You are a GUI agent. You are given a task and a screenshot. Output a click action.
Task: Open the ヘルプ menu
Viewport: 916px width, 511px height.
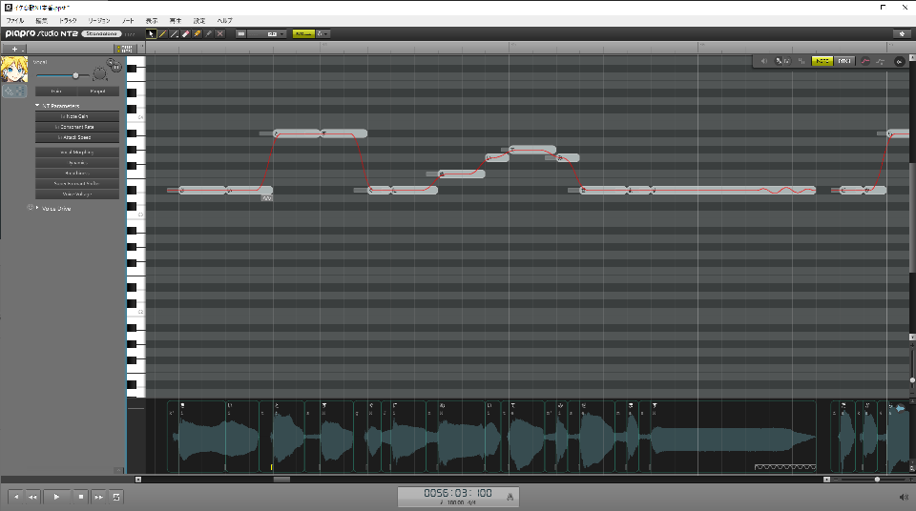coord(224,20)
